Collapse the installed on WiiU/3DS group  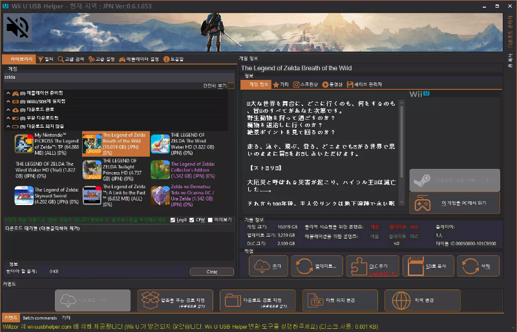[8, 101]
